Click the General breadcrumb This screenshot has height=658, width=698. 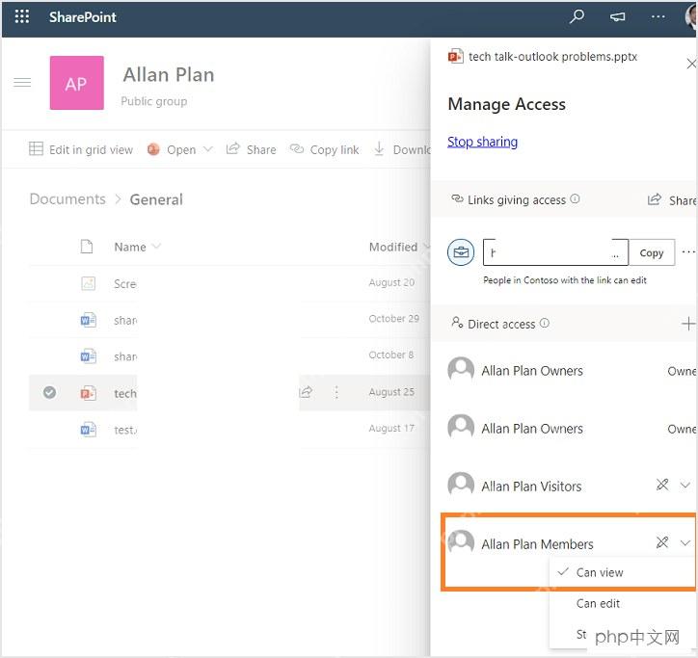tap(156, 199)
